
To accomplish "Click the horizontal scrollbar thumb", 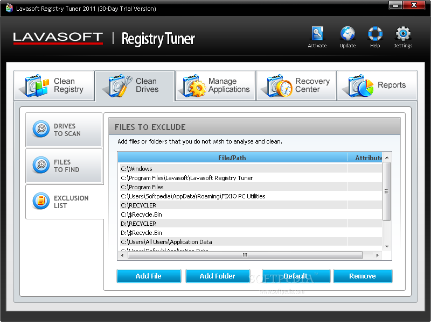I will pos(245,255).
